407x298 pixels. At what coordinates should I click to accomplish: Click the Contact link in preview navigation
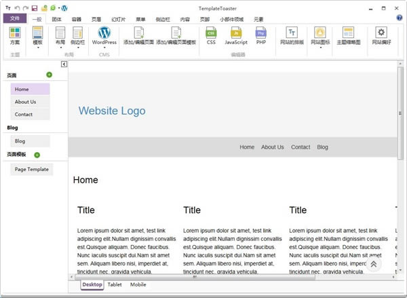point(301,147)
